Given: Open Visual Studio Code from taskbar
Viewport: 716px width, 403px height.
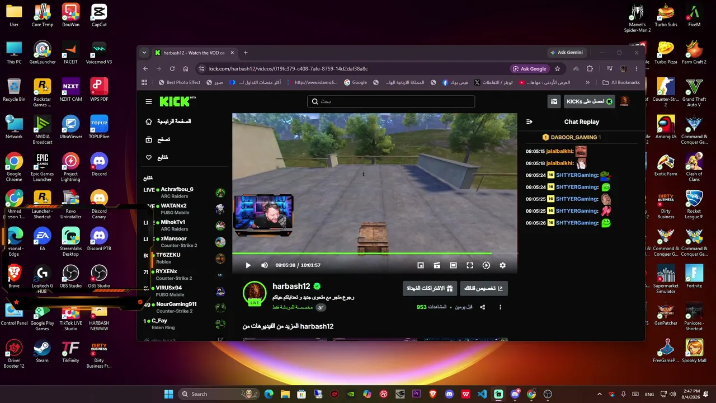Looking at the screenshot, I should coord(482,394).
